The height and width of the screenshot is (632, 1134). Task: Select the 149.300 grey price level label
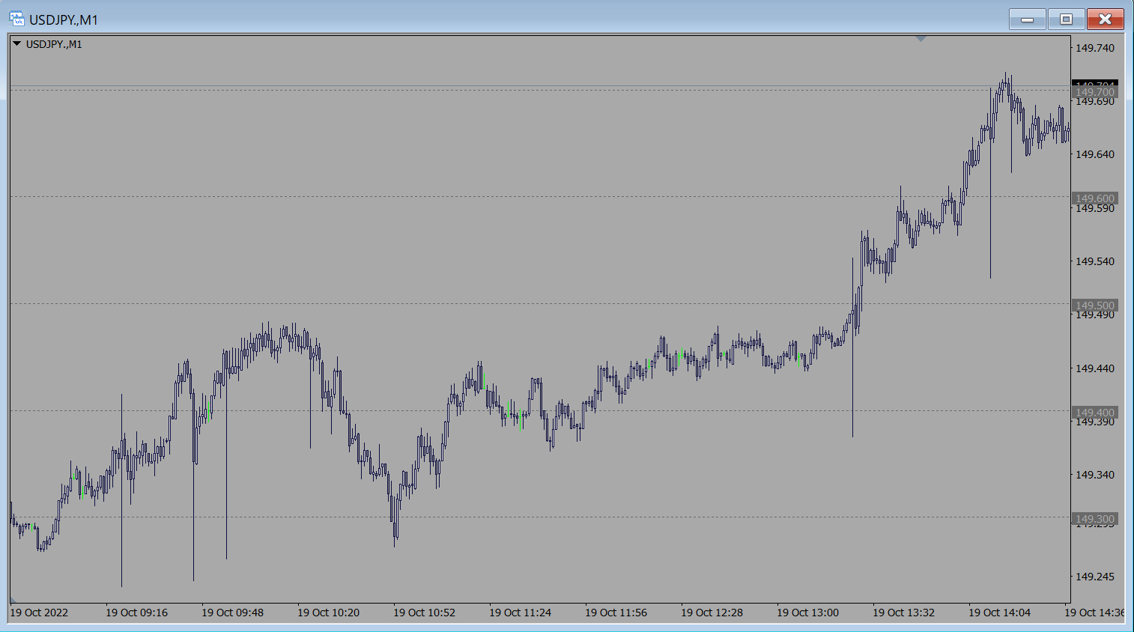point(1094,519)
